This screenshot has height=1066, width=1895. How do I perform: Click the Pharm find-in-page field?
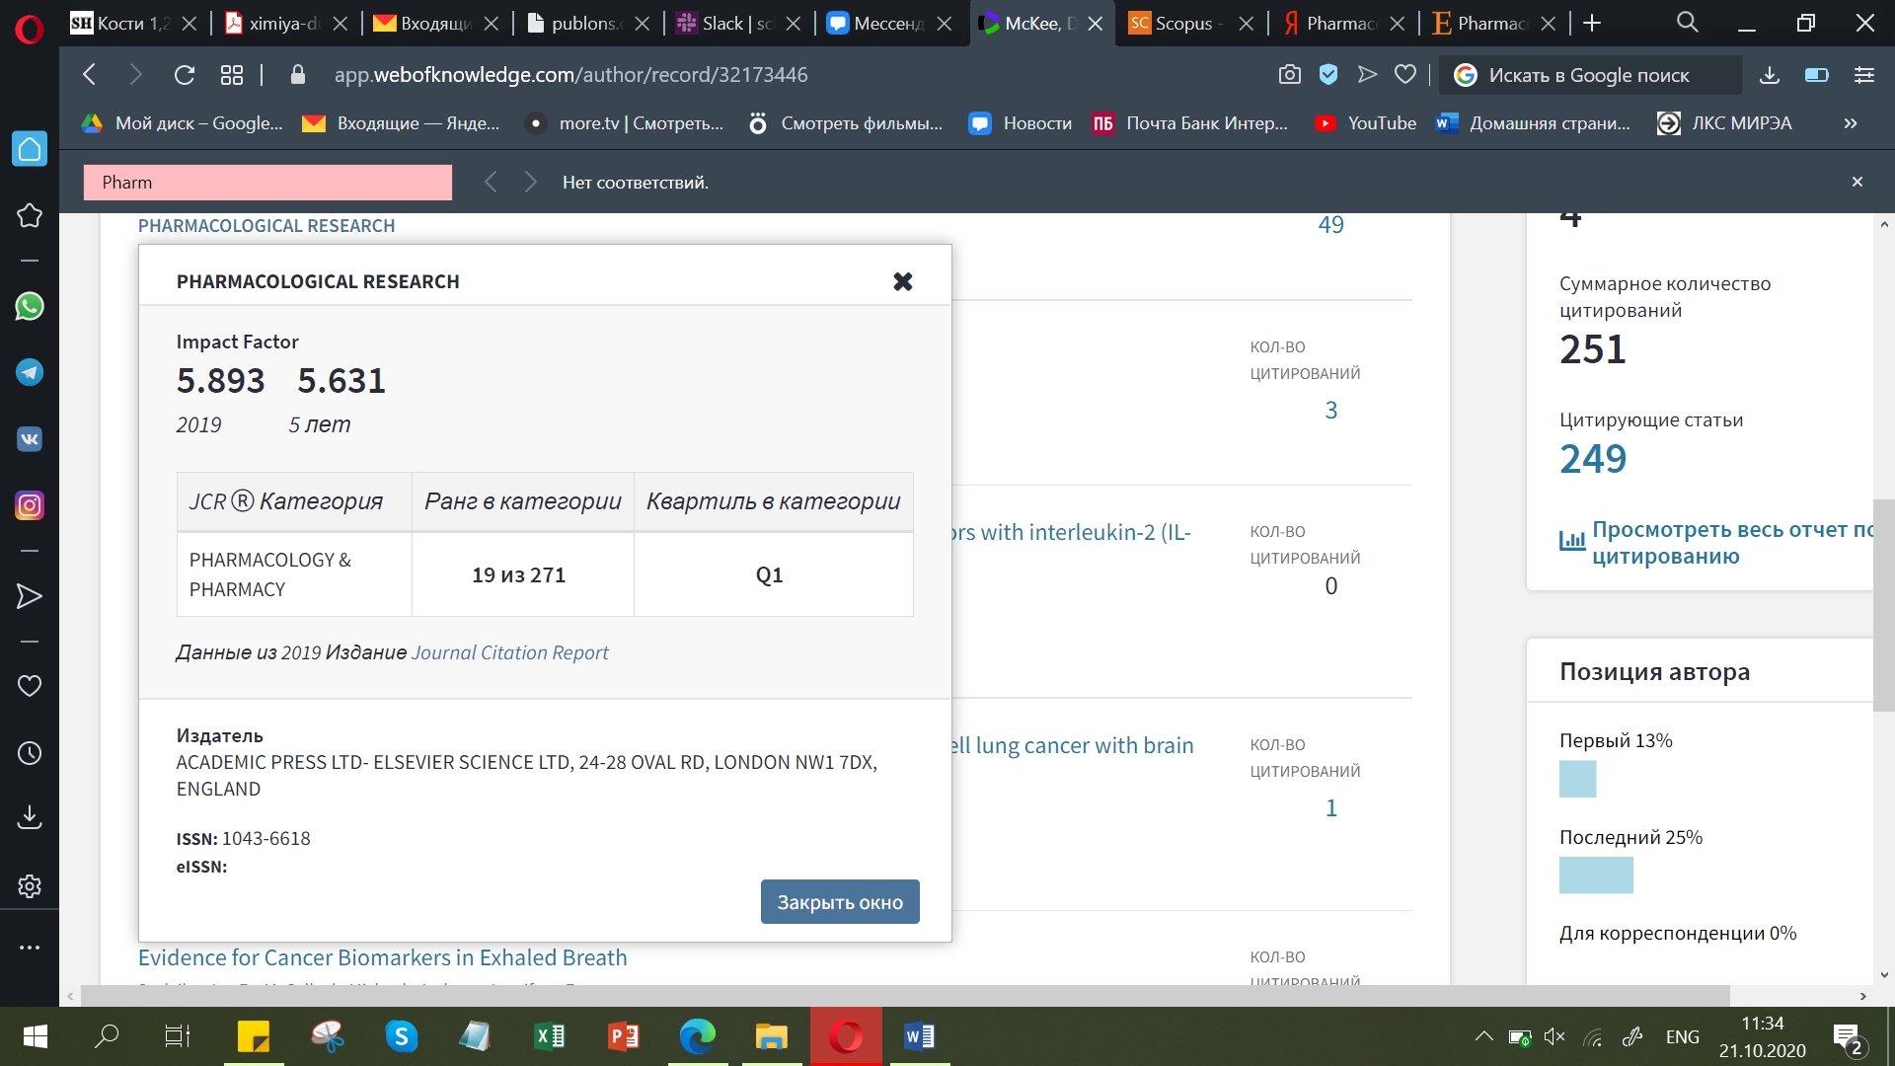(x=267, y=183)
